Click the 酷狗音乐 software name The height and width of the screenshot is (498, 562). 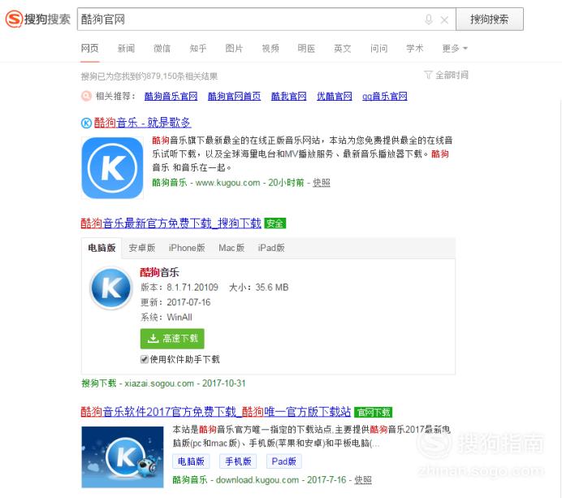159,272
